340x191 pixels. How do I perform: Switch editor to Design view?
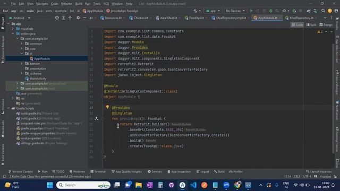[x=326, y=25]
